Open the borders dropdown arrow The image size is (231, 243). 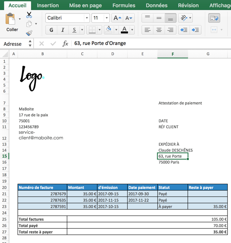(100, 30)
